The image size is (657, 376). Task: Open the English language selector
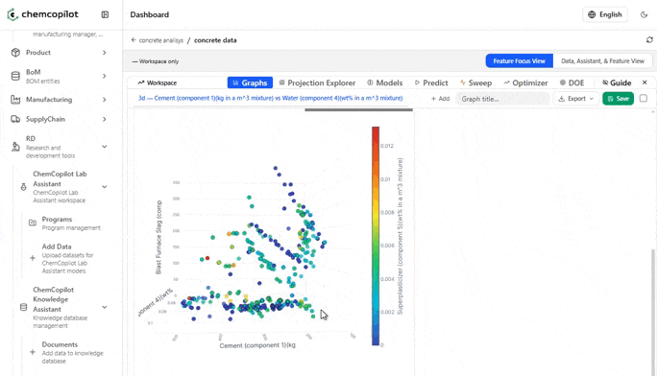point(605,14)
